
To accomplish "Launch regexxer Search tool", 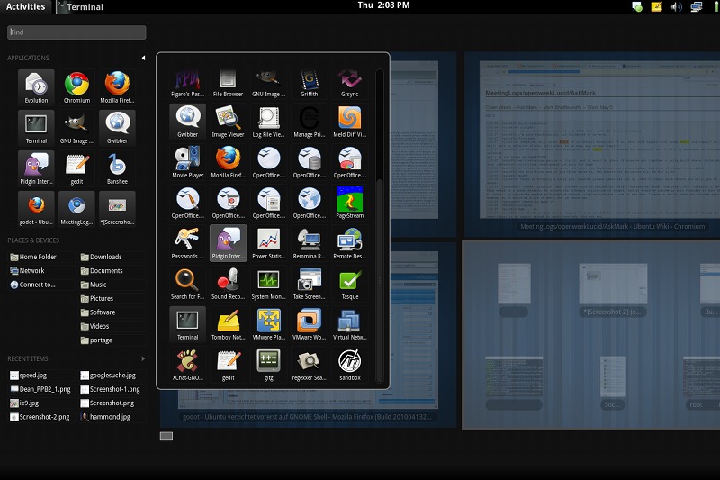I will coord(309,364).
